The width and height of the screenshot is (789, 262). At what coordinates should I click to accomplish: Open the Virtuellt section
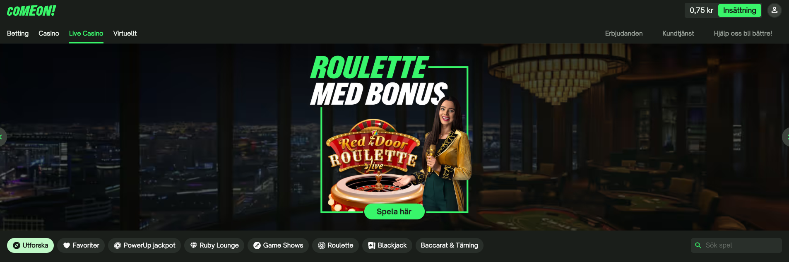coord(125,34)
